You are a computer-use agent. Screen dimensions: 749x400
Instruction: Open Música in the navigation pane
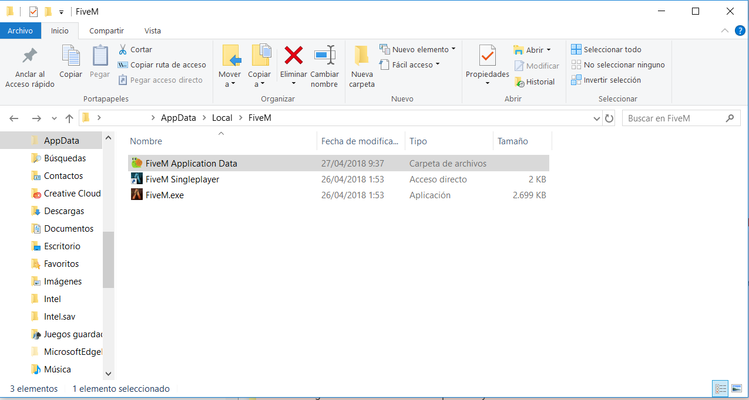click(x=57, y=370)
